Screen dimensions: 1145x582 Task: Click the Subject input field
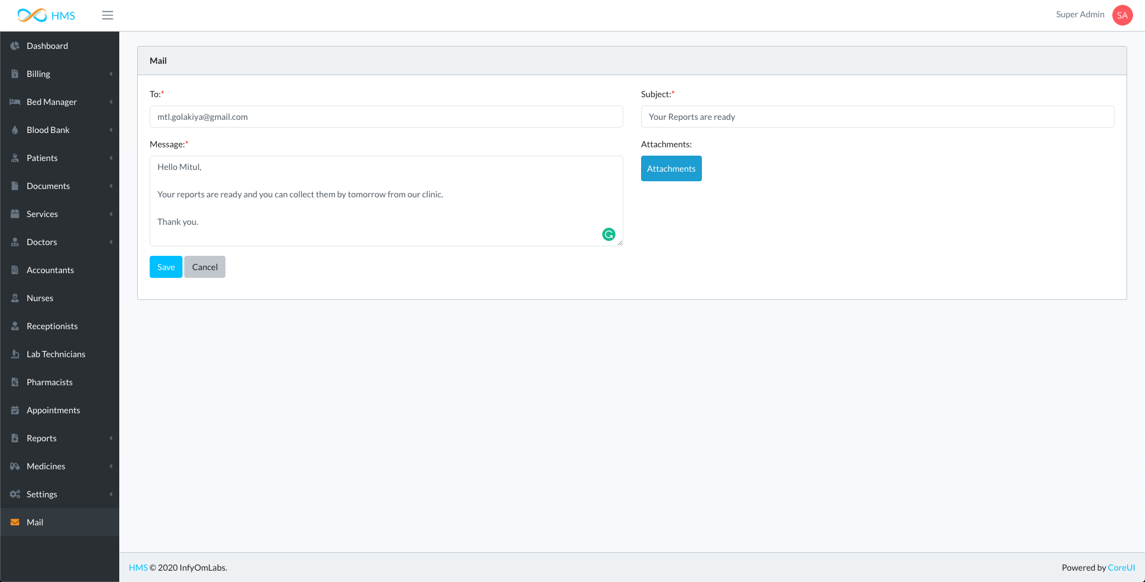click(877, 117)
